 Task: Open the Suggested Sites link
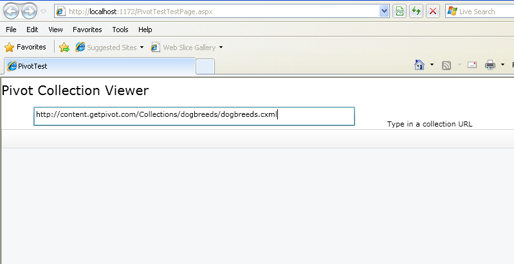106,48
